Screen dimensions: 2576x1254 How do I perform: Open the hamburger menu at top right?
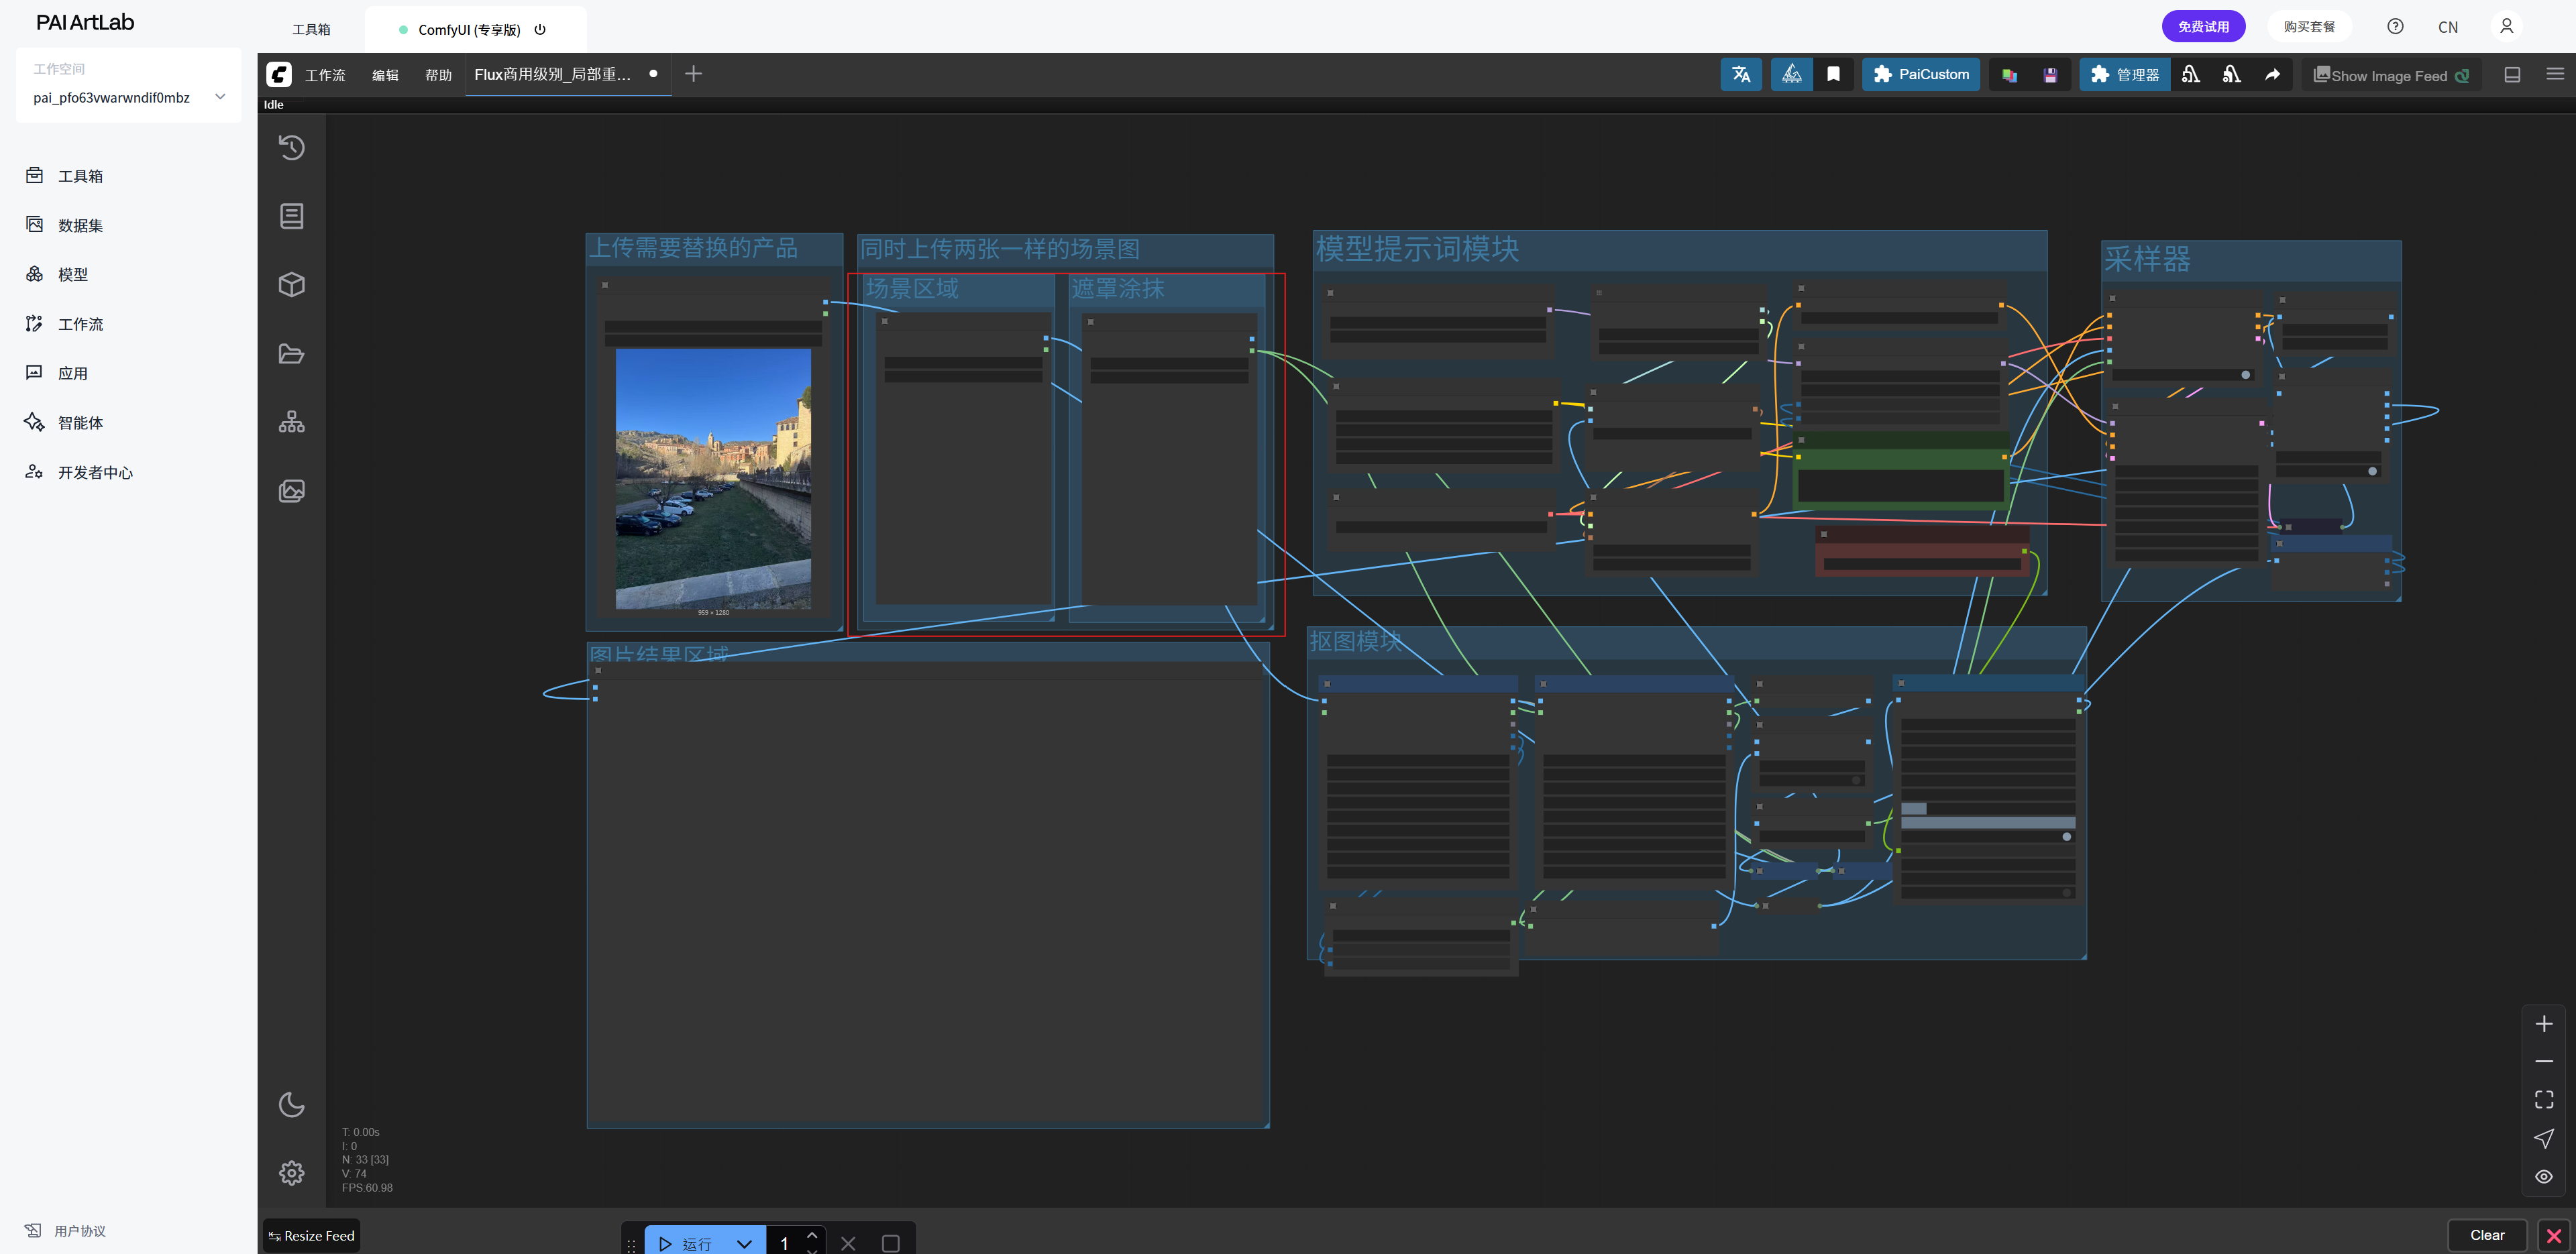(x=2555, y=75)
